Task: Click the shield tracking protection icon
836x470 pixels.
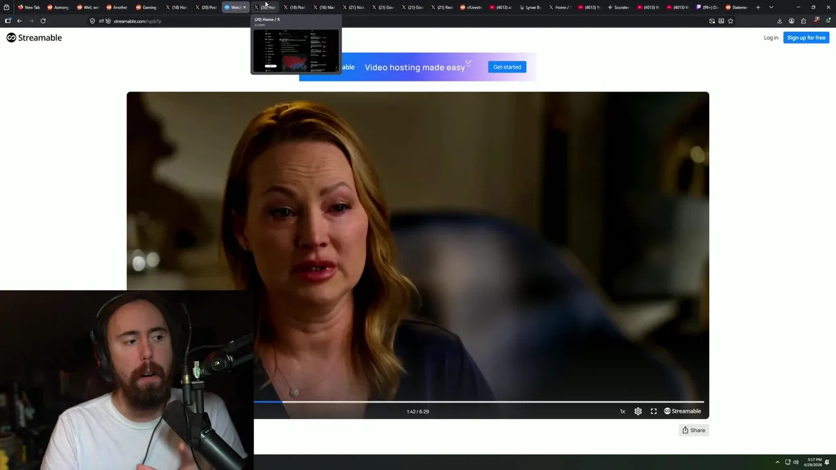Action: tap(92, 21)
